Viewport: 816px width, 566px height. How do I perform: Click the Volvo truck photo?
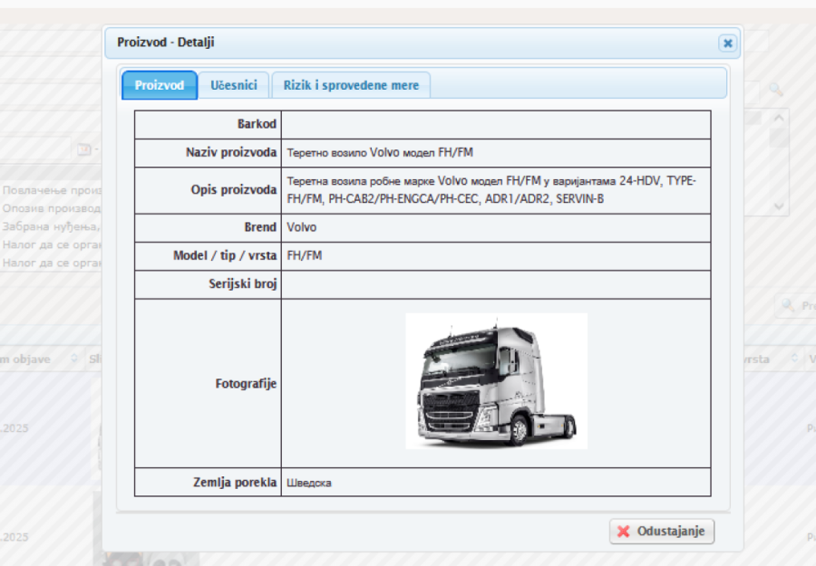pyautogui.click(x=496, y=380)
